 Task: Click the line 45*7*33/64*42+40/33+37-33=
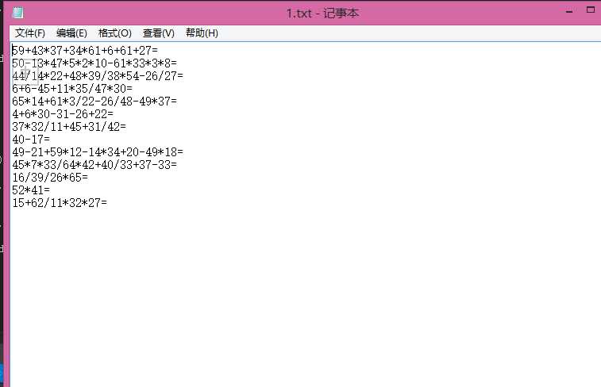coord(94,165)
